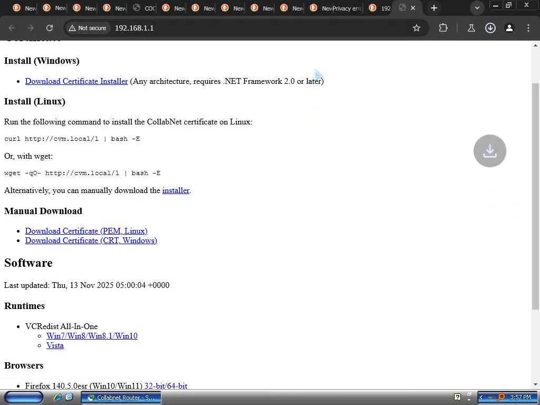Click the orange magnifier tray icon
Screen dimensions: 540x405
(x=501, y=398)
